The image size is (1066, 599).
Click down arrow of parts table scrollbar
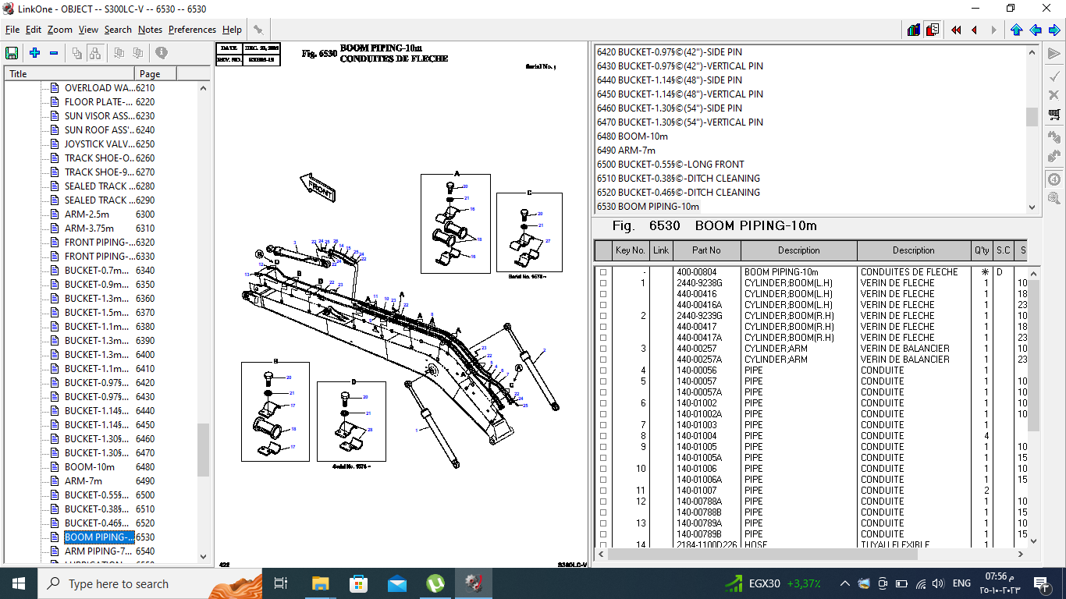tap(1033, 541)
